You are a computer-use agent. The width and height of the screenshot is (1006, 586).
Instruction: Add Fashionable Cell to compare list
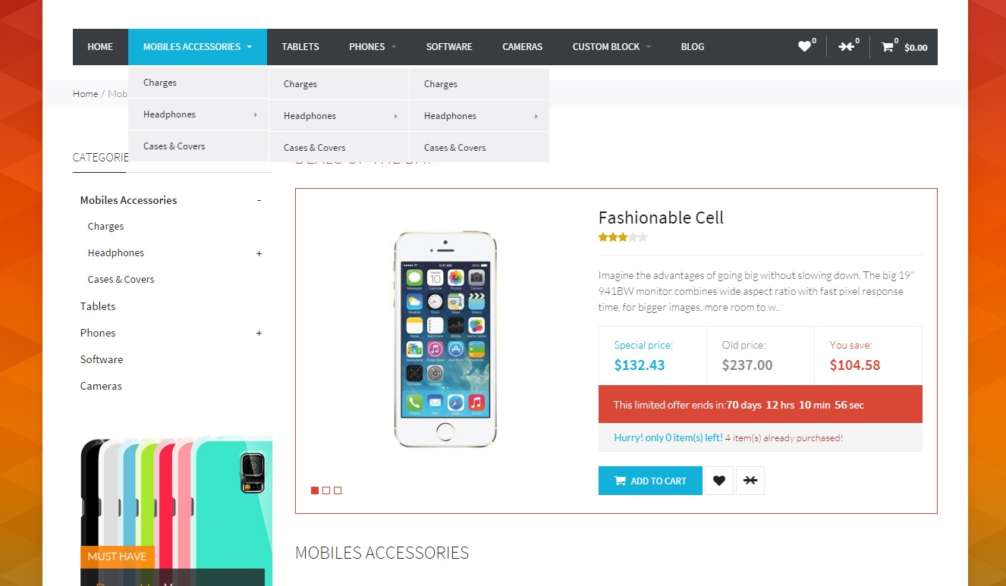[750, 481]
